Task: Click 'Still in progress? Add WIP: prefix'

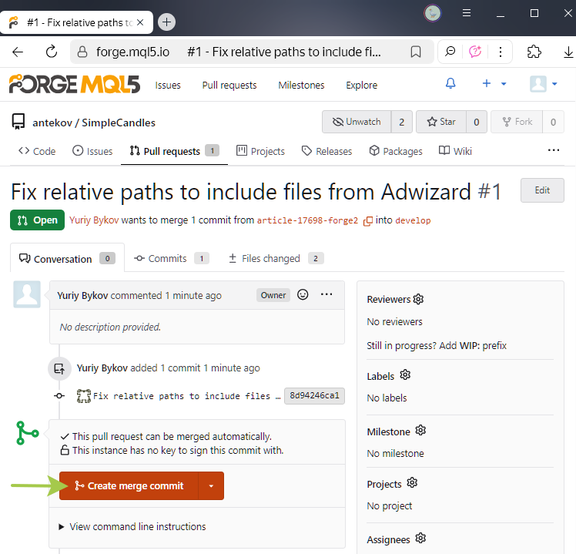Action: [x=437, y=345]
